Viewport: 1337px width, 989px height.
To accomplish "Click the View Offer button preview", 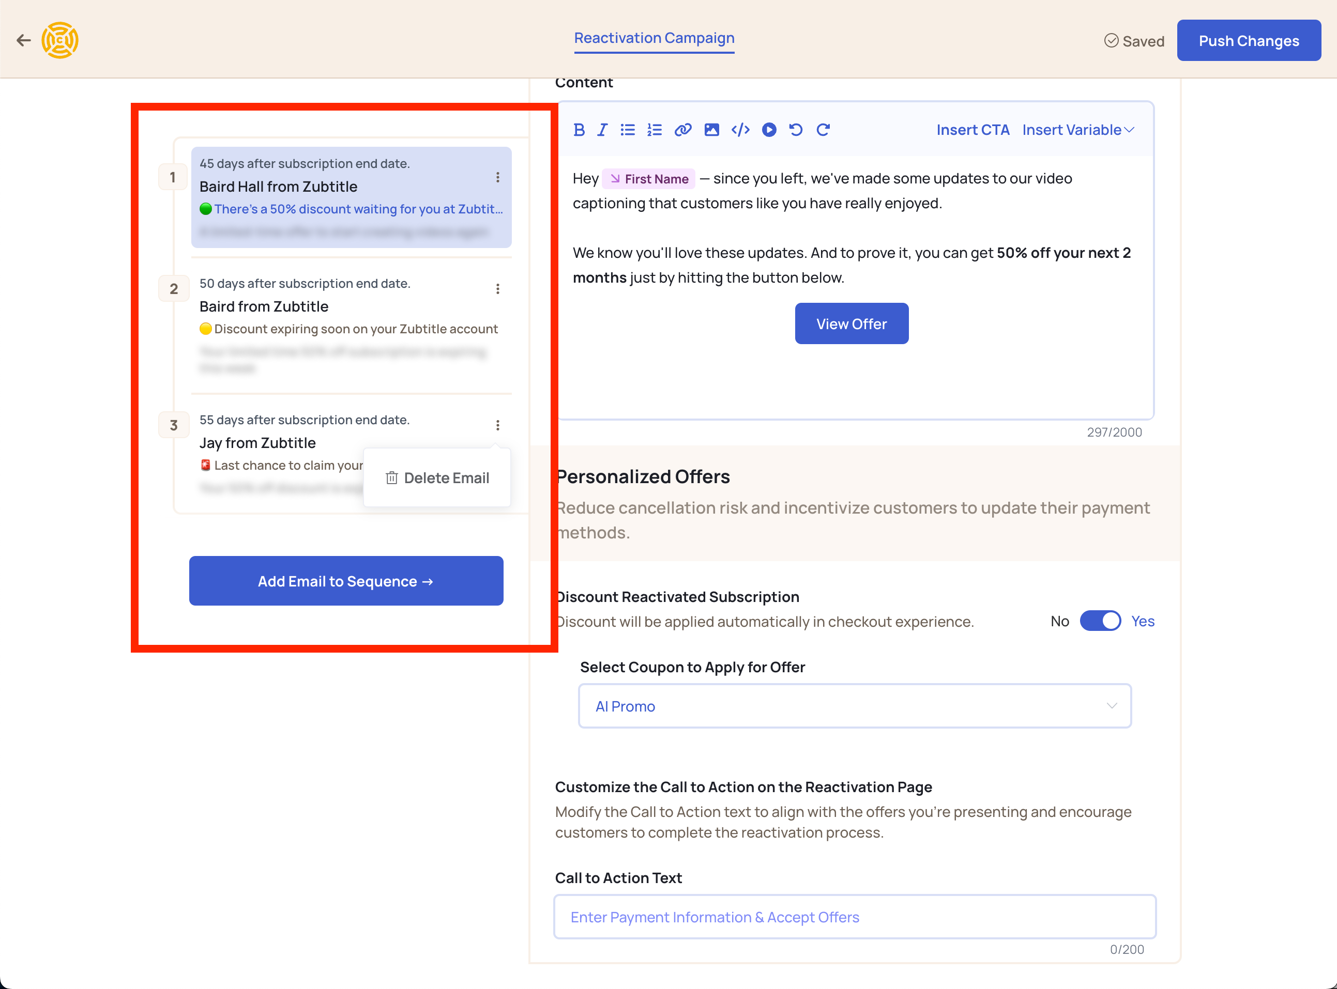I will 851,323.
